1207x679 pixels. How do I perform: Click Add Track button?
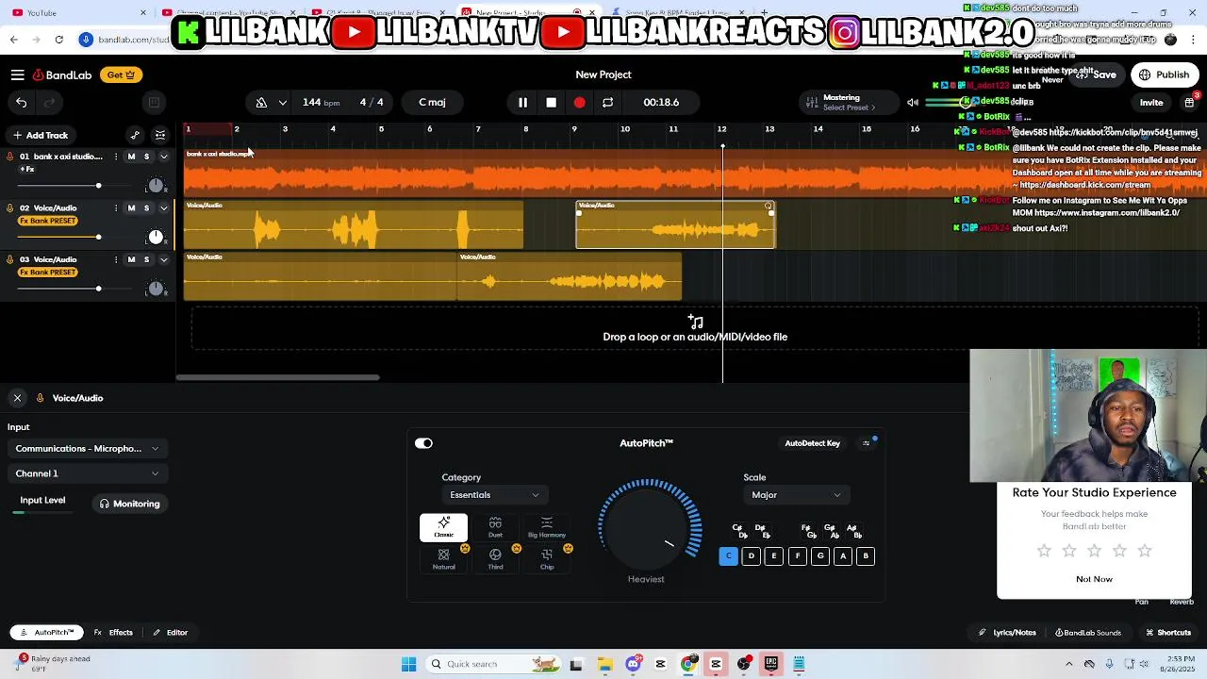click(x=40, y=135)
